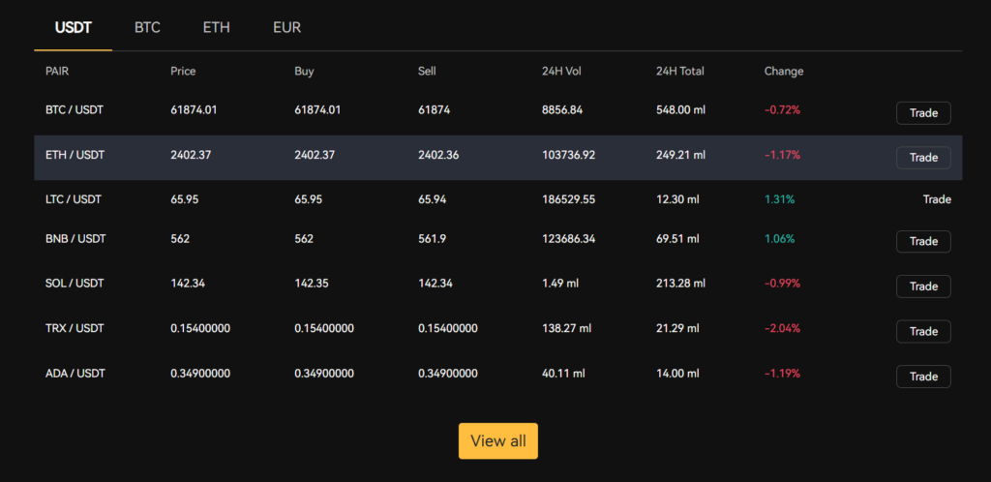Image resolution: width=991 pixels, height=482 pixels.
Task: Click Trade button for BTC / USDT
Action: click(923, 113)
